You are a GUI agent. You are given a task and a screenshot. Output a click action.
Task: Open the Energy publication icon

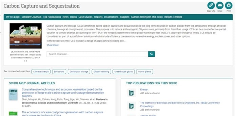pyautogui.click(x=131, y=92)
